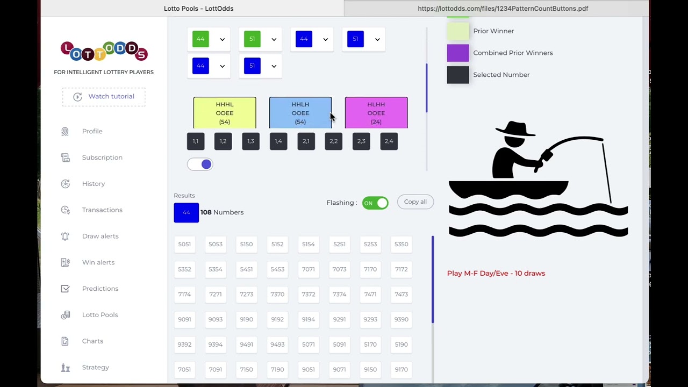Expand dropdown beside blue 44 directly below green 44
This screenshot has height=387, width=688.
(x=222, y=66)
